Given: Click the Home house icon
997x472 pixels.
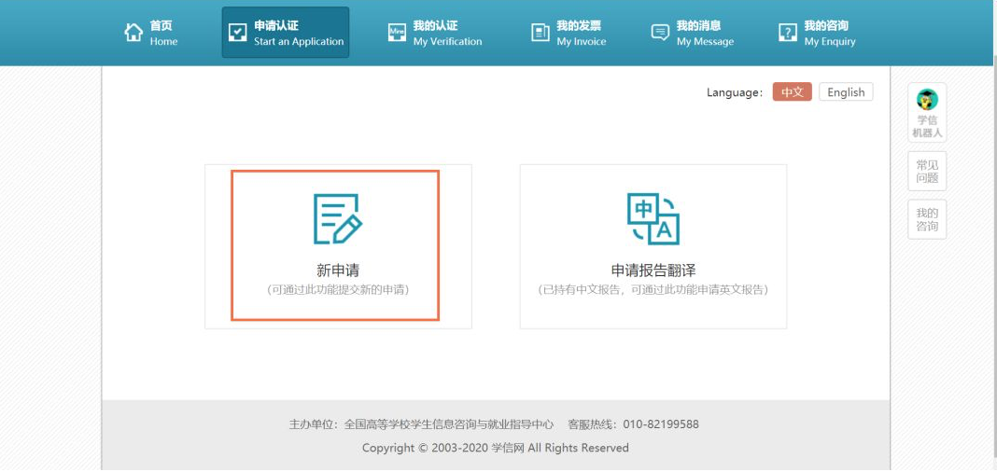Looking at the screenshot, I should click(133, 33).
